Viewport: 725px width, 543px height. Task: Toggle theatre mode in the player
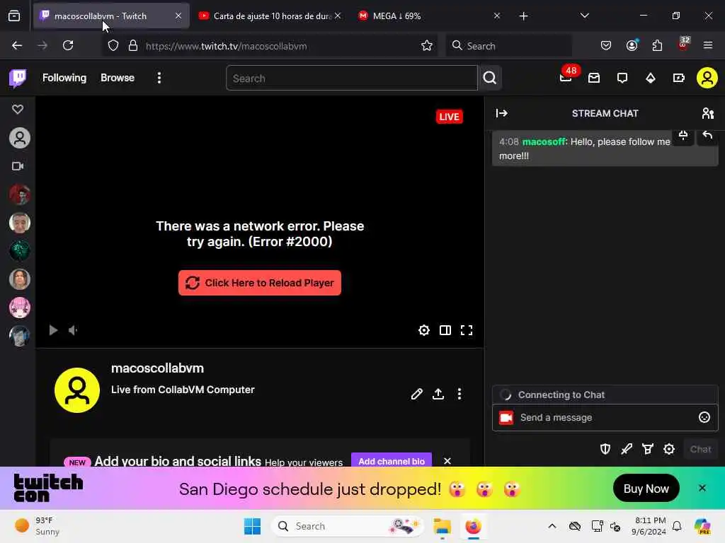click(x=445, y=330)
